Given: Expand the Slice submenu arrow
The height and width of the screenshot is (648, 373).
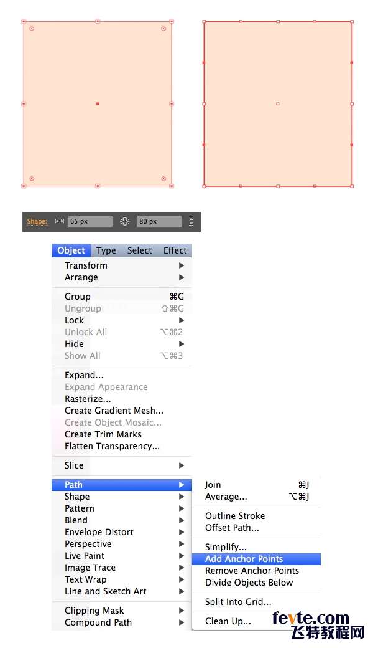Looking at the screenshot, I should tap(182, 466).
